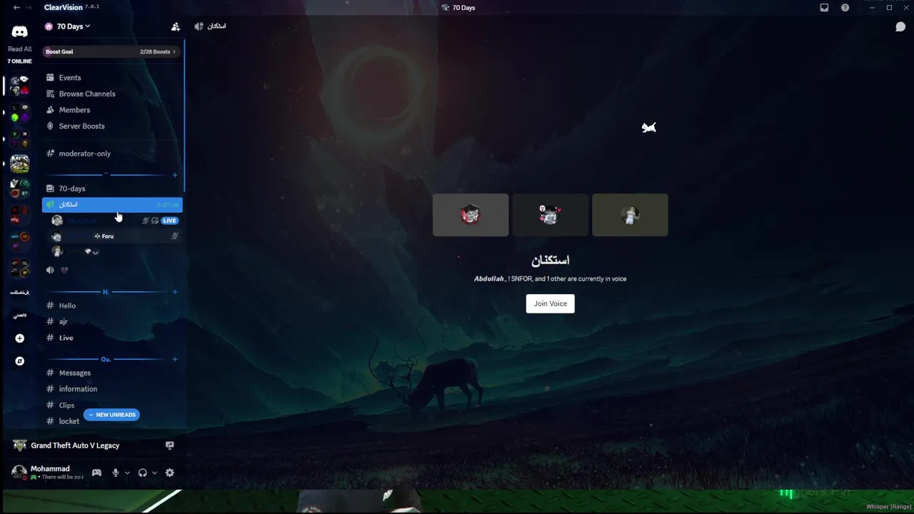Navigate forward with the right arrow
This screenshot has width=914, height=514.
coord(29,7)
